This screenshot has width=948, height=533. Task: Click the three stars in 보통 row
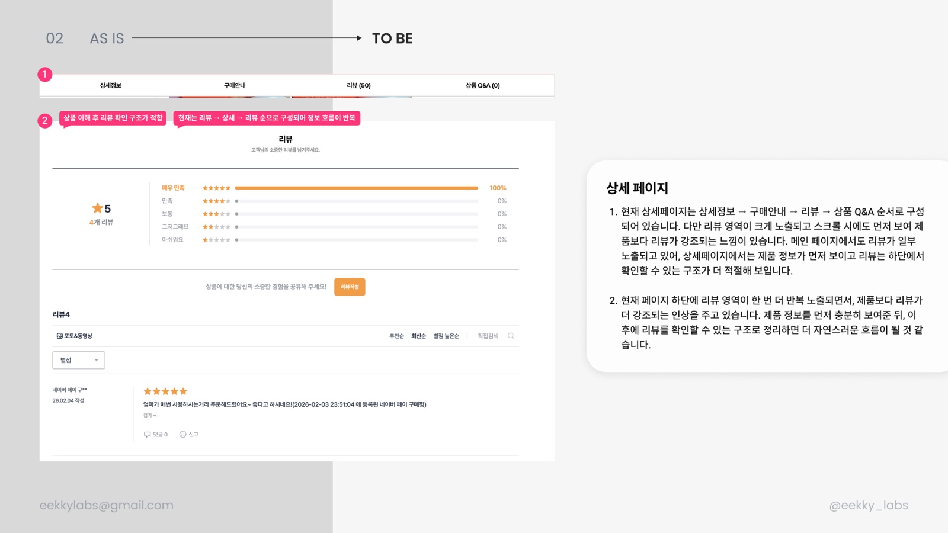click(x=216, y=214)
